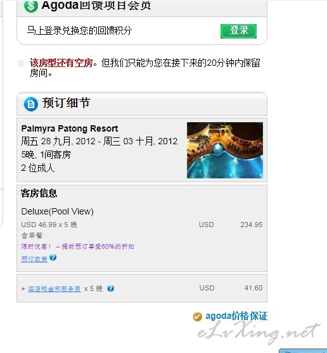Open the agoda价格保证 price guarantee text

pyautogui.click(x=236, y=316)
